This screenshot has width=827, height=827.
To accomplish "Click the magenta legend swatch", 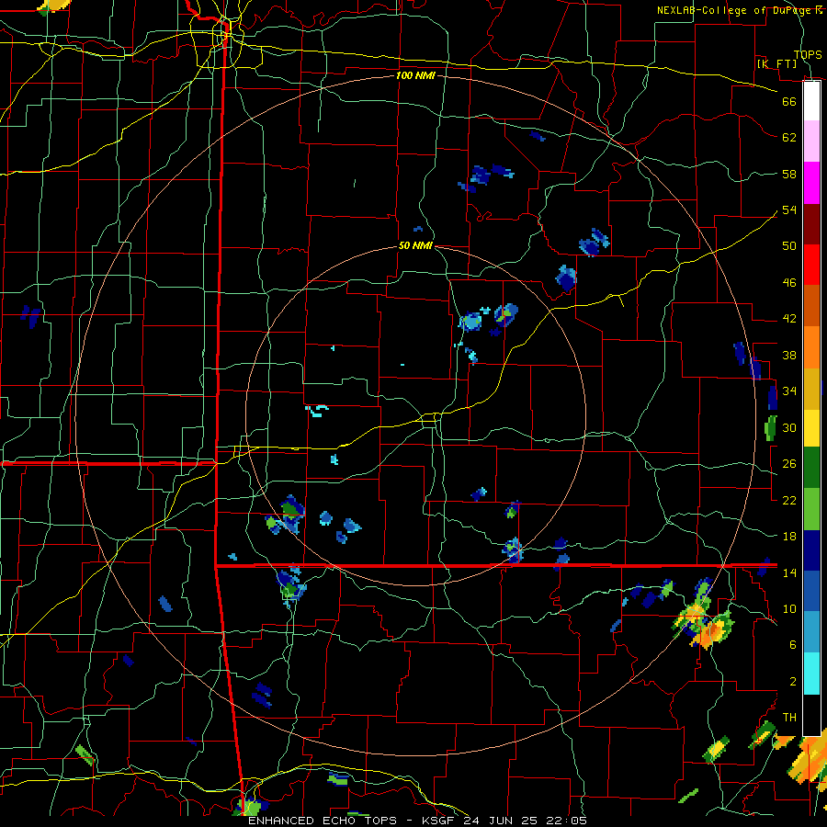I will click(x=811, y=183).
